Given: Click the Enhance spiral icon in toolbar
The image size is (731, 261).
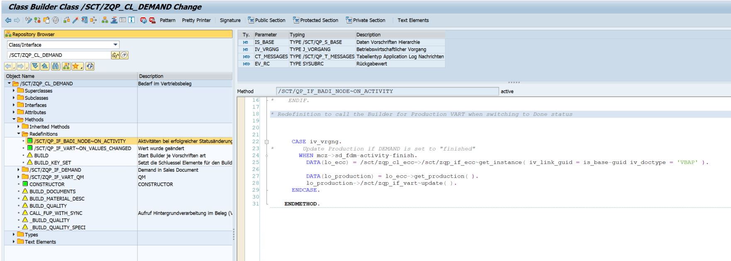Looking at the screenshot, I should tap(56, 20).
